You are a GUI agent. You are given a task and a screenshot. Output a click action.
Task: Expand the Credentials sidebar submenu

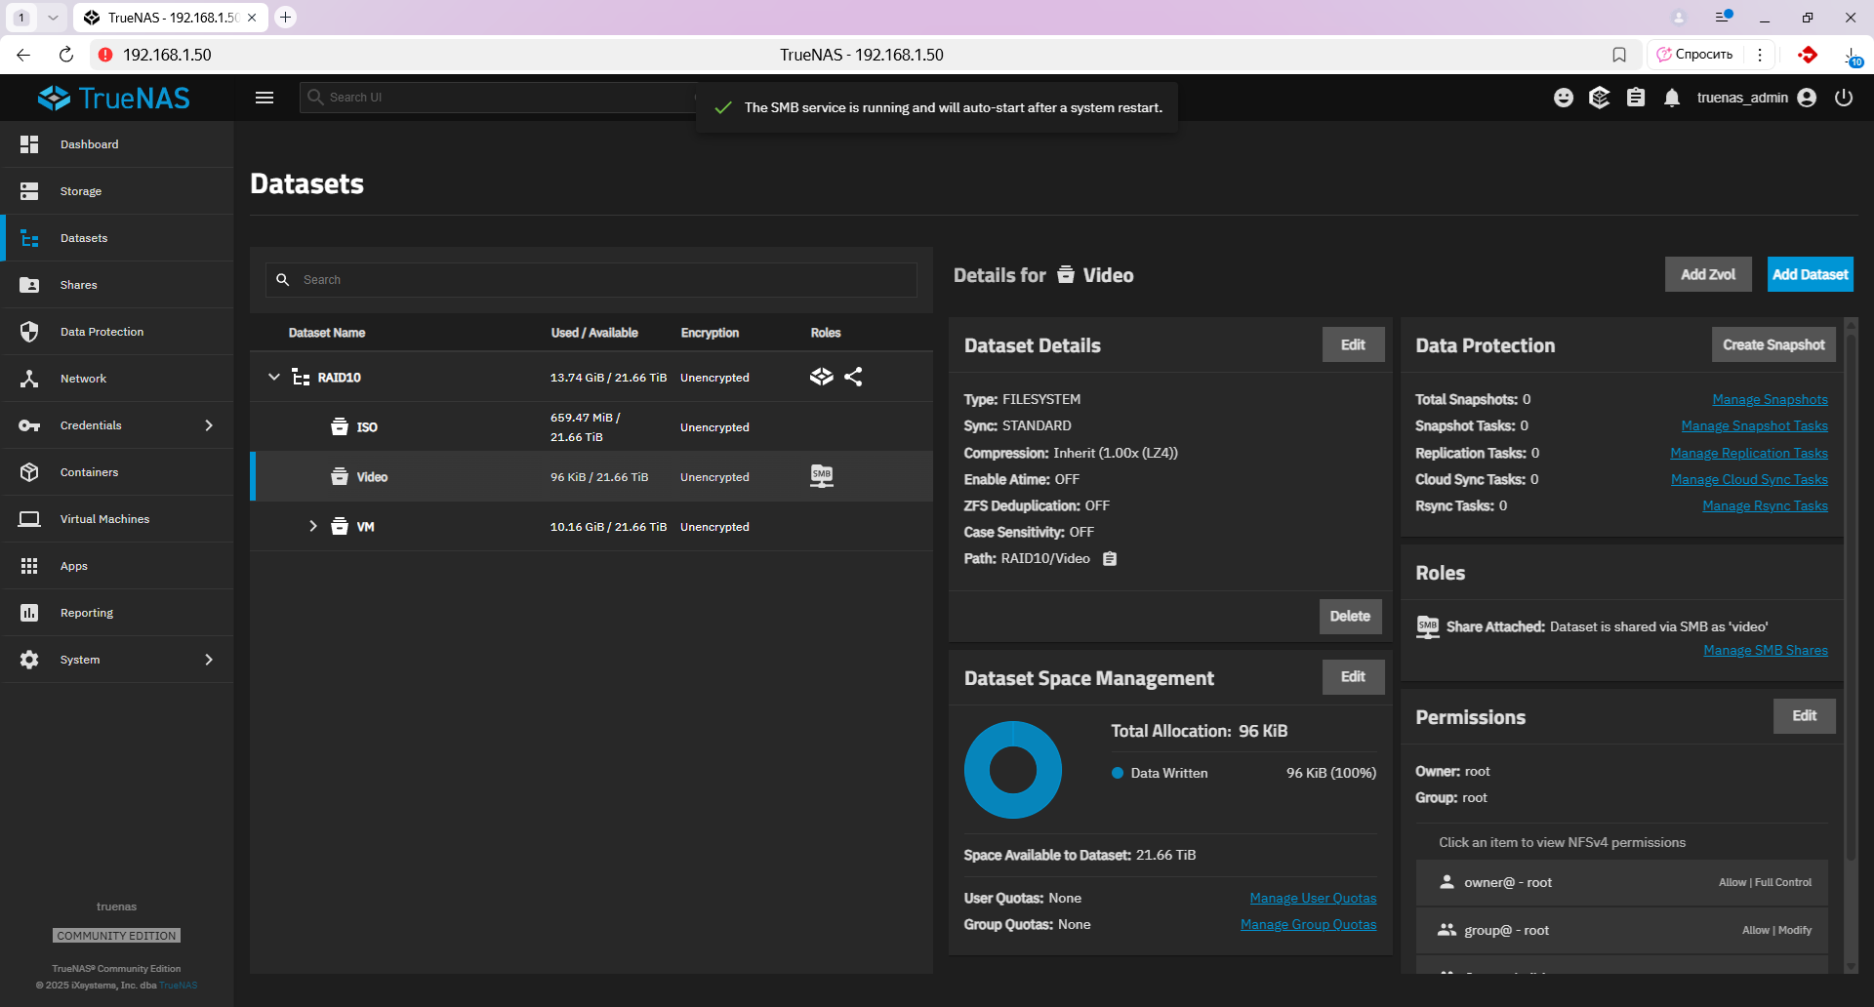point(209,425)
